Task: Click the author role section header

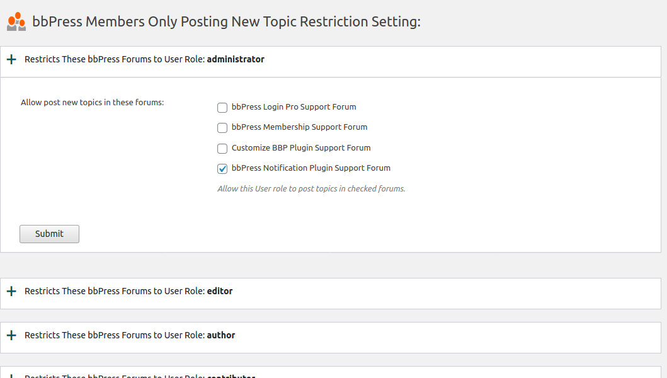Action: coord(130,335)
